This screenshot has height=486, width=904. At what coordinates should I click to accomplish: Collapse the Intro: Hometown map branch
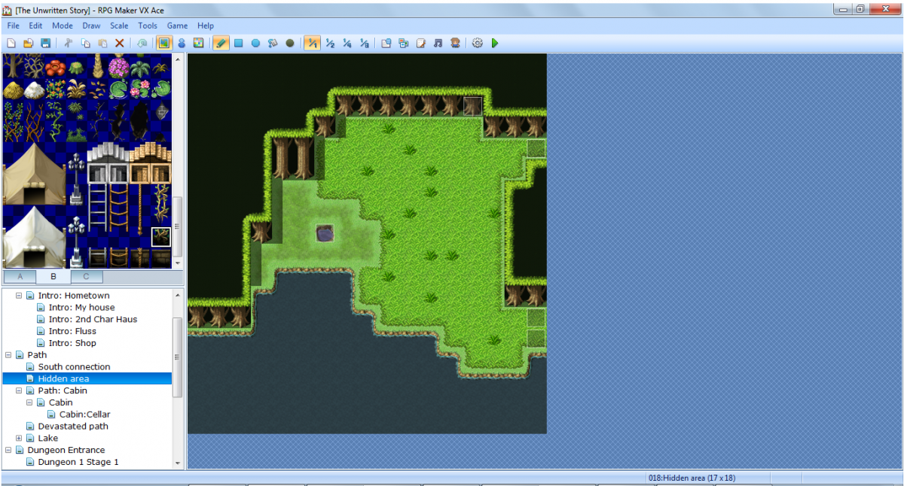(19, 296)
